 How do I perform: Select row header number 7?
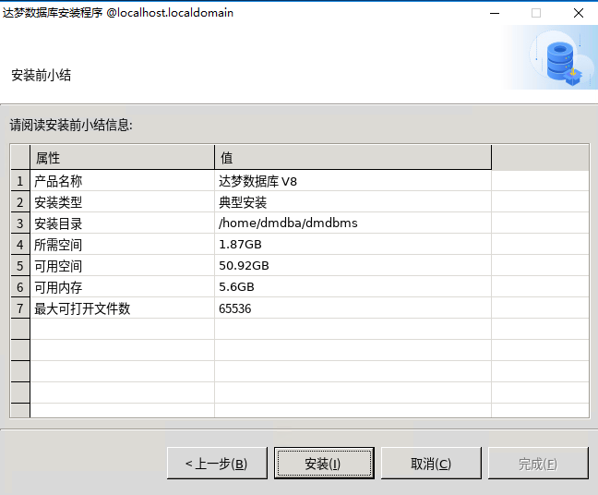[20, 308]
